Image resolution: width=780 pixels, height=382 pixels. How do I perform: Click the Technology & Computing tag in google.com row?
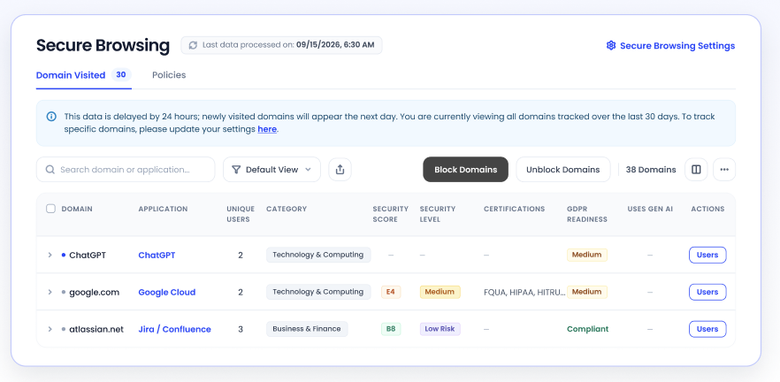click(318, 292)
